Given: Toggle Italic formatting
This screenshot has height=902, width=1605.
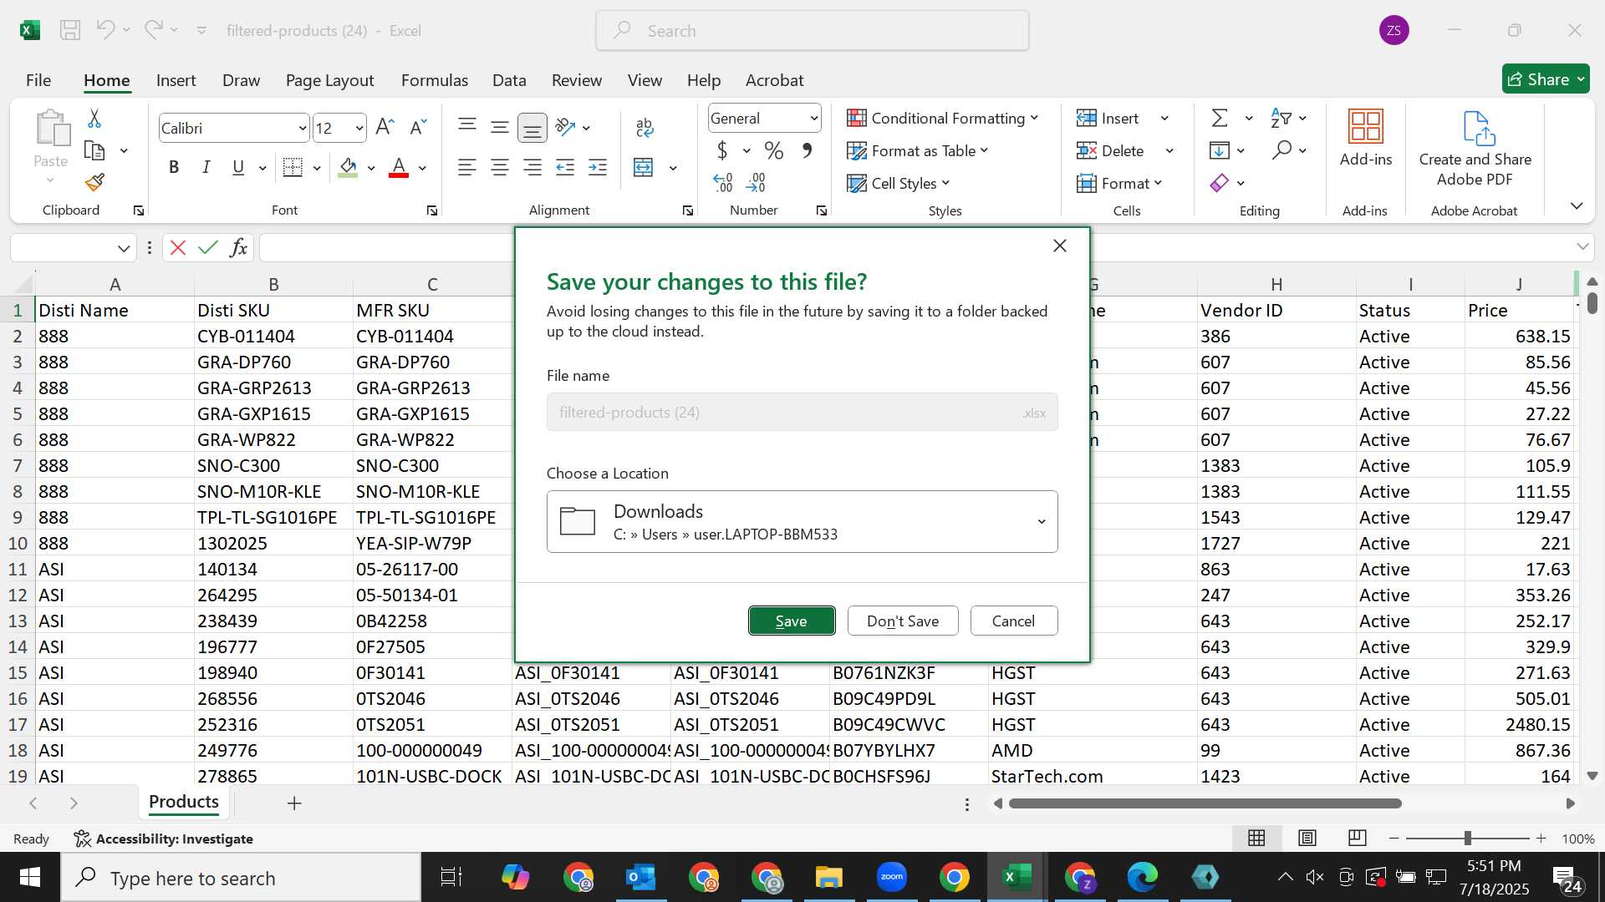Looking at the screenshot, I should (206, 167).
